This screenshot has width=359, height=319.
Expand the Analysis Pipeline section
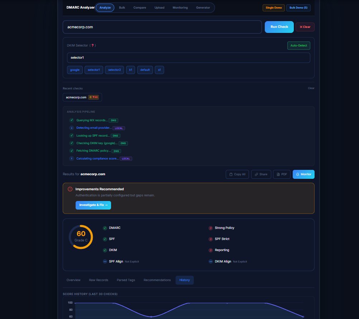coord(81,112)
